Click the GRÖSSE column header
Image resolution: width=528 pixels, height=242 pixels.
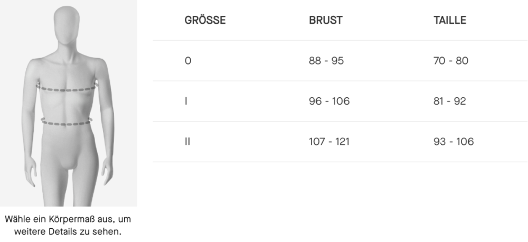tap(205, 21)
